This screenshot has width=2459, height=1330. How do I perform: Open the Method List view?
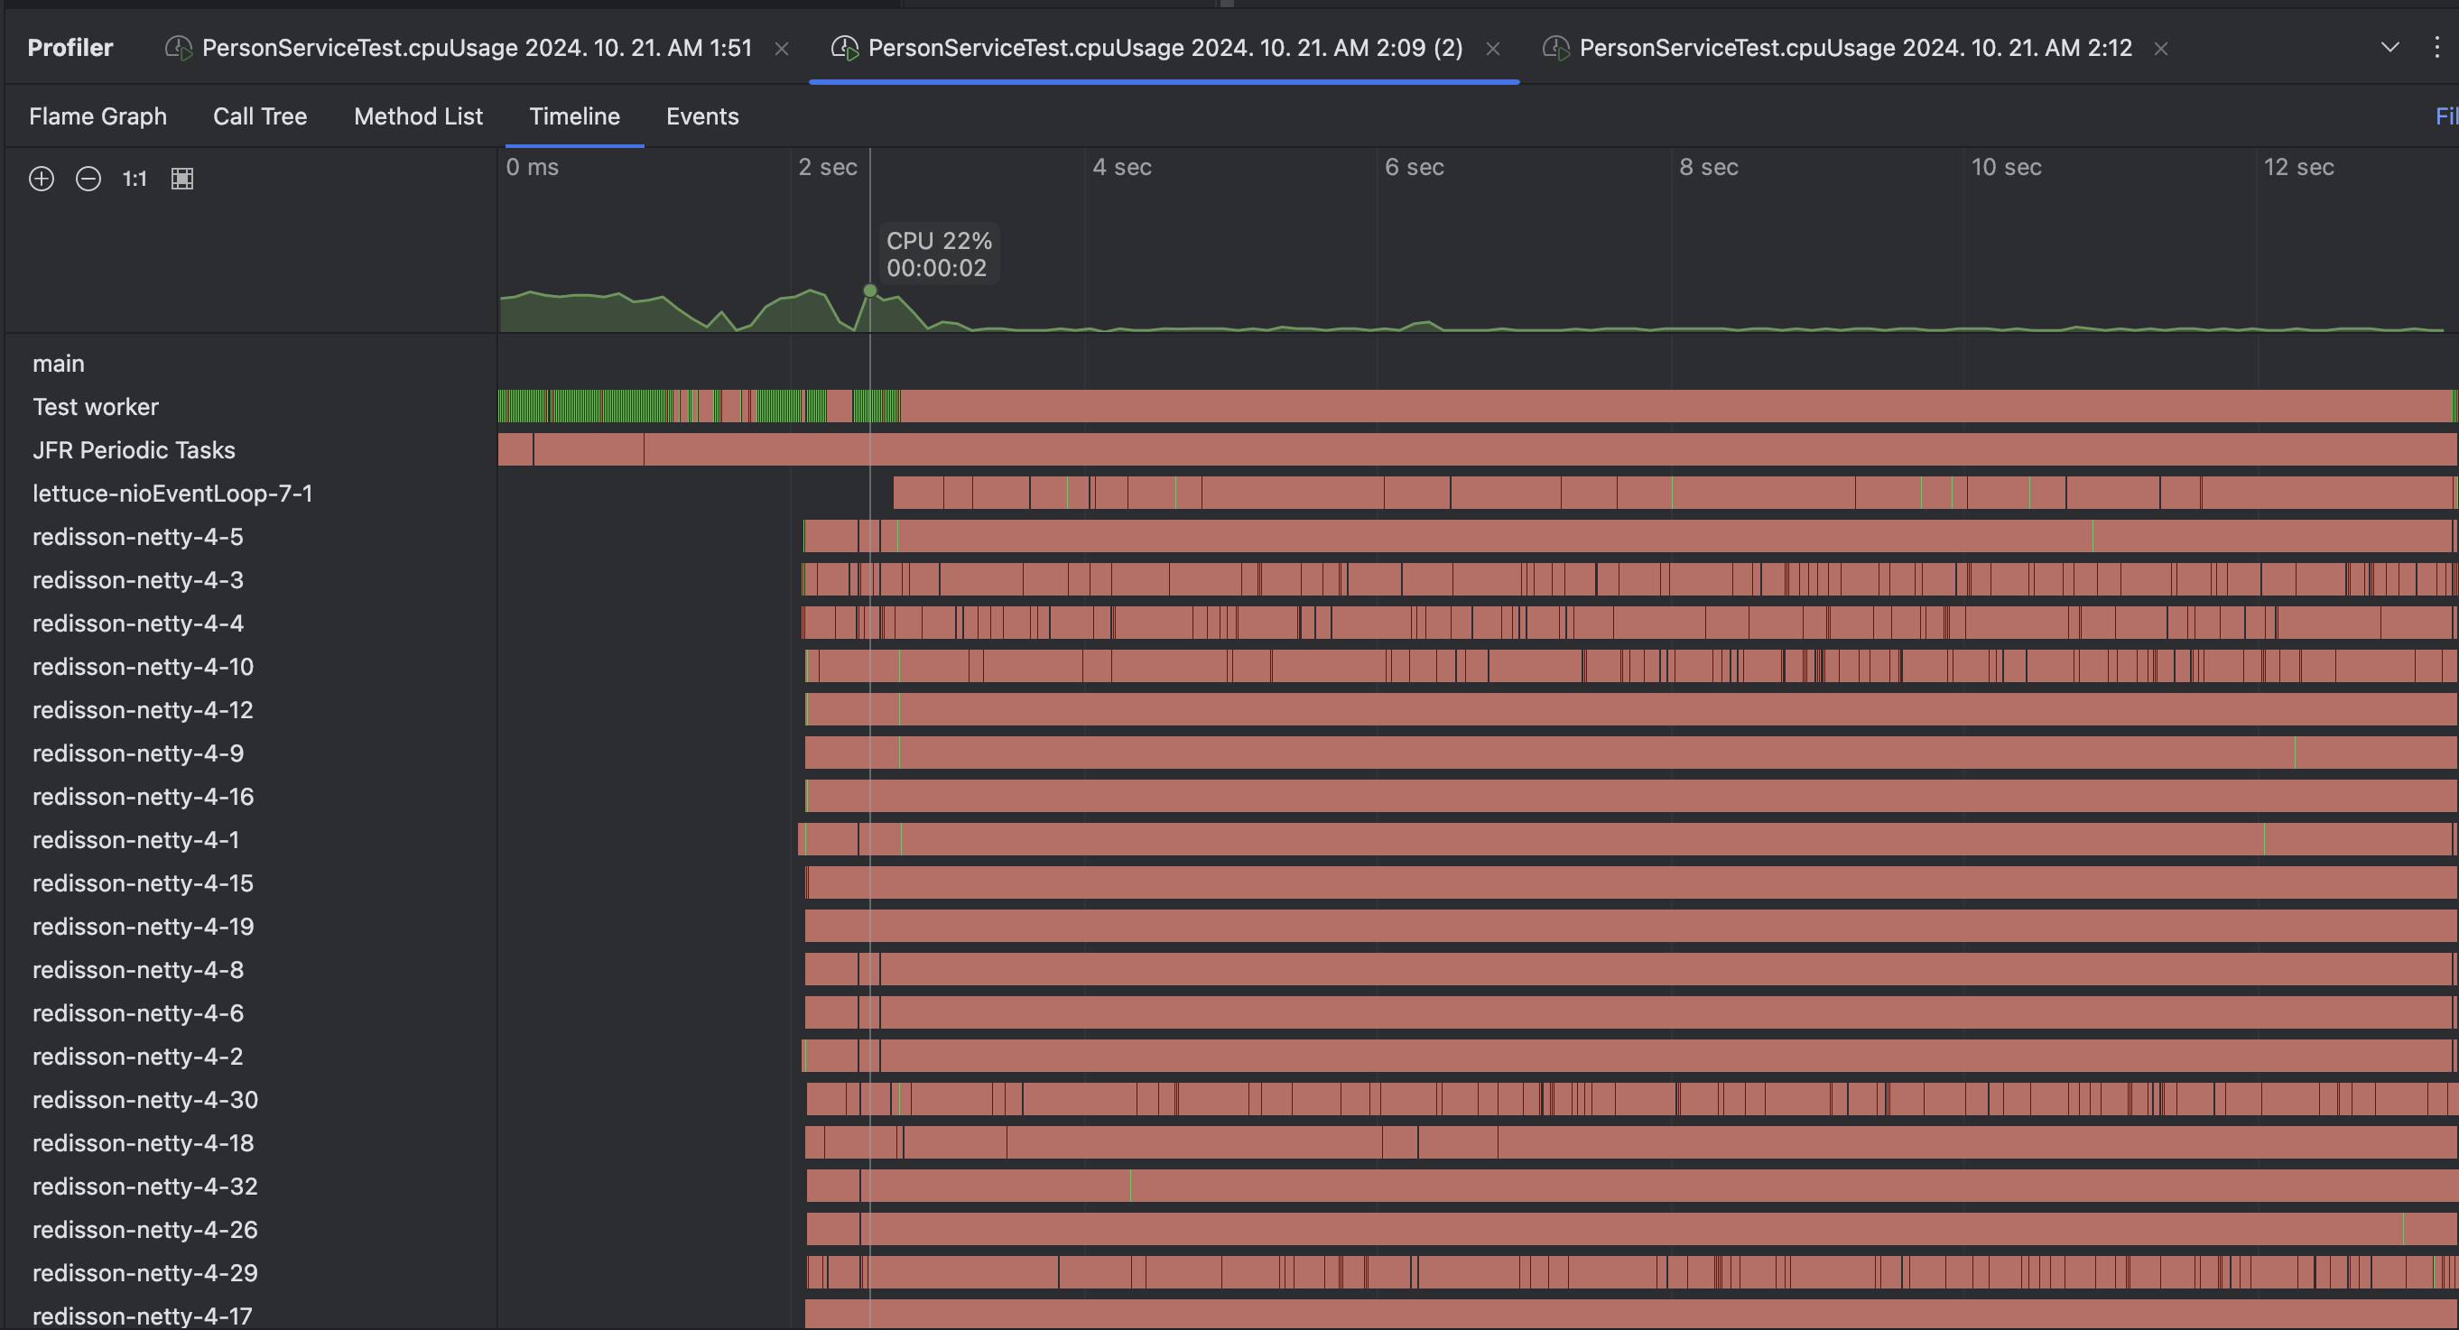[418, 116]
